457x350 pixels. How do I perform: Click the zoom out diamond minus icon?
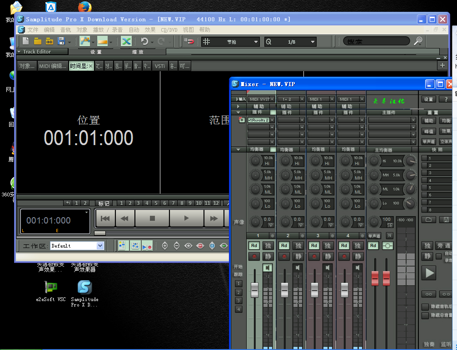[x=177, y=246]
